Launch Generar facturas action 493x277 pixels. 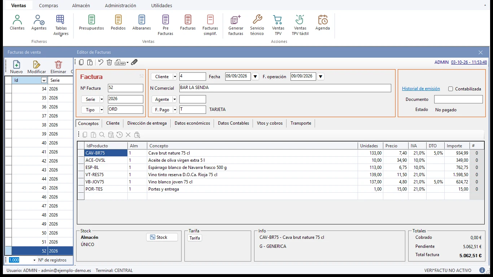coord(236,25)
